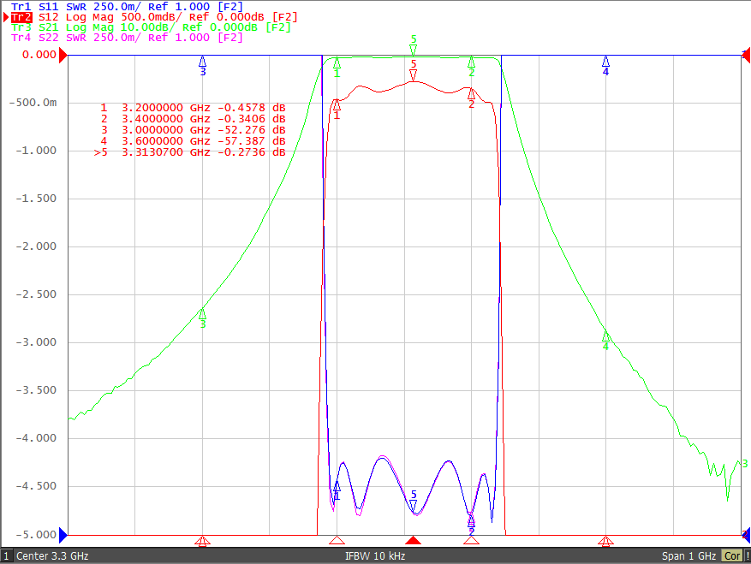
Task: Click red marker 5 on the S12 trace
Action: [414, 70]
